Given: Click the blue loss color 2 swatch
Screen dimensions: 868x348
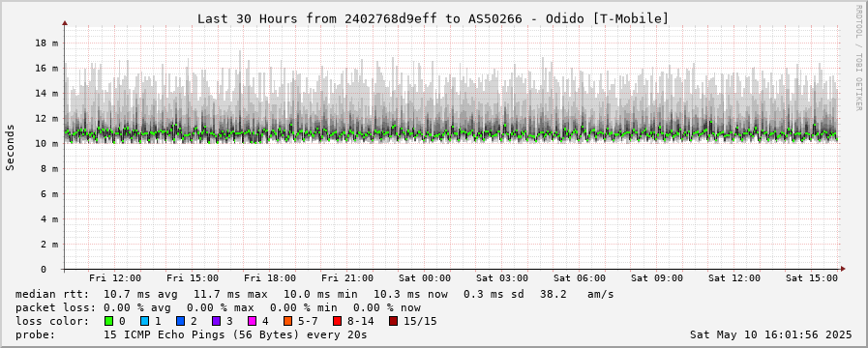Looking at the screenshot, I should (180, 321).
